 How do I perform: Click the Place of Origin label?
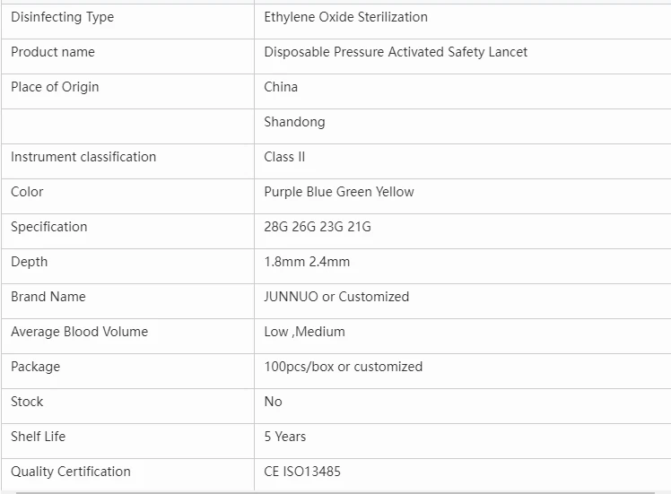(x=55, y=87)
